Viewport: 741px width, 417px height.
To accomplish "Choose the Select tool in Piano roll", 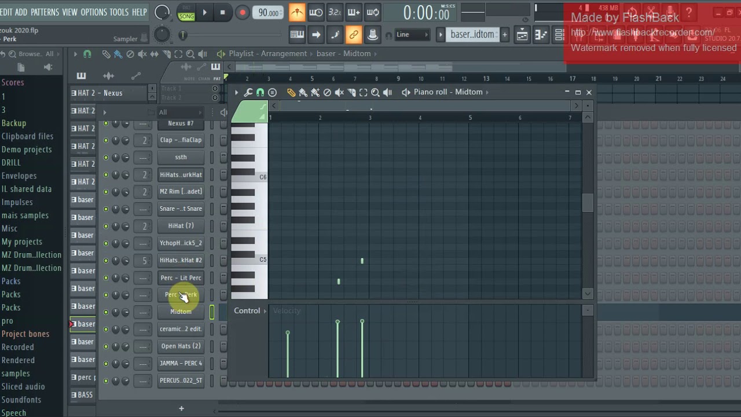I will pos(363,92).
